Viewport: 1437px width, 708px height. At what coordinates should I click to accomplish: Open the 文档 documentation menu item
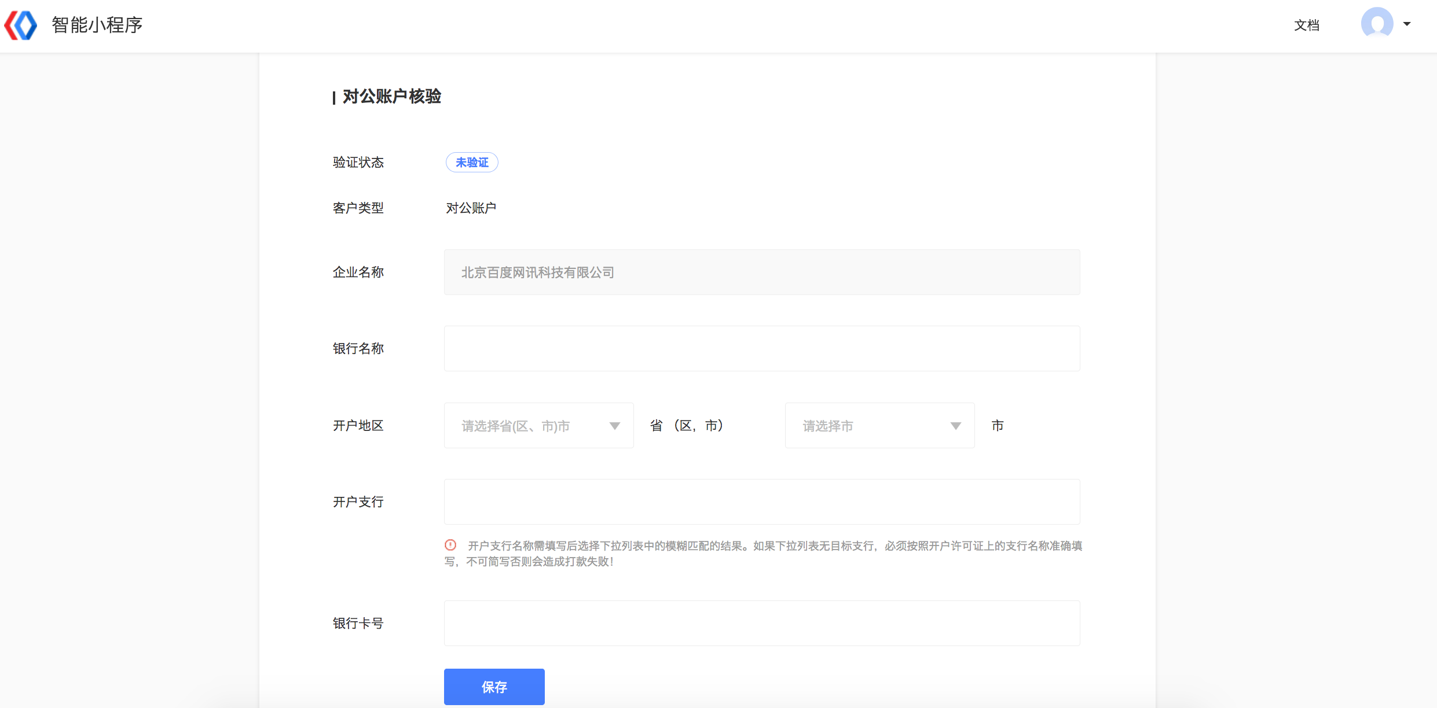[1307, 25]
